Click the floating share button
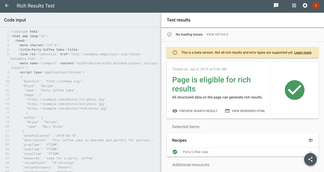 coord(310,159)
